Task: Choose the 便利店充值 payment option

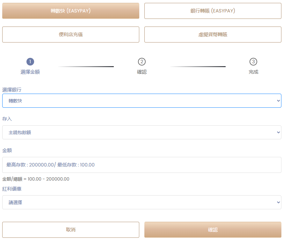Action: [x=71, y=35]
